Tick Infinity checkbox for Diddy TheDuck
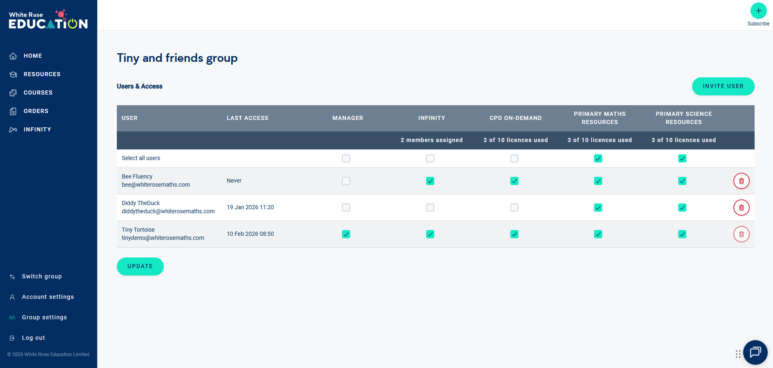This screenshot has height=368, width=773. 430,208
